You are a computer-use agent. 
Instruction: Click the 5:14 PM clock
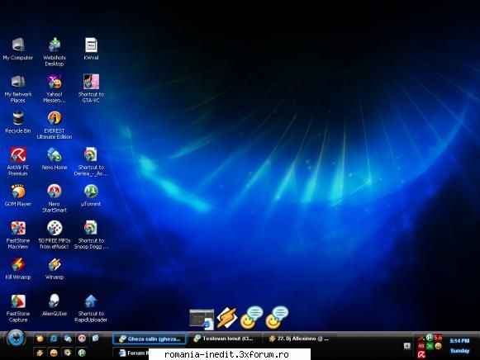tap(459, 341)
